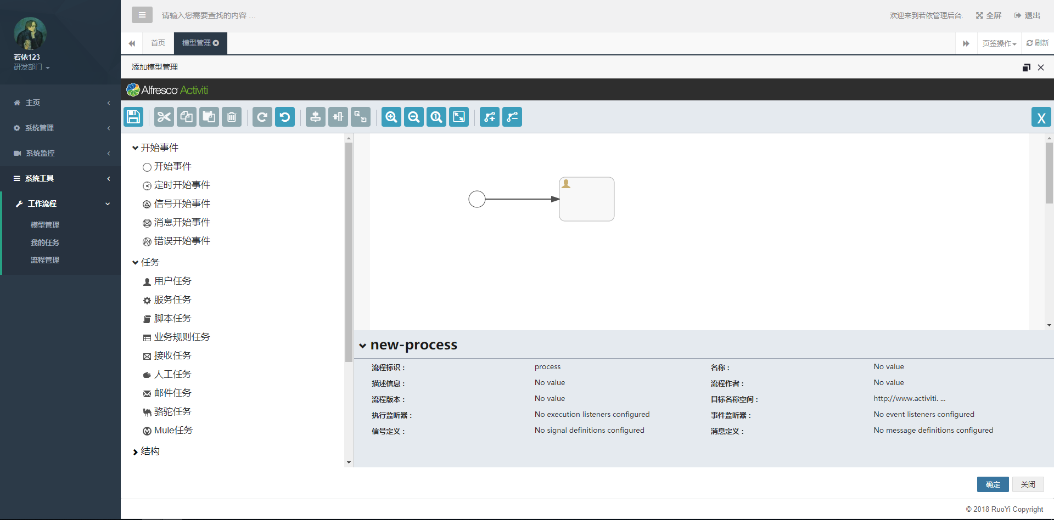The width and height of the screenshot is (1054, 520).
Task: Select 用户任务 in the palette
Action: click(172, 281)
